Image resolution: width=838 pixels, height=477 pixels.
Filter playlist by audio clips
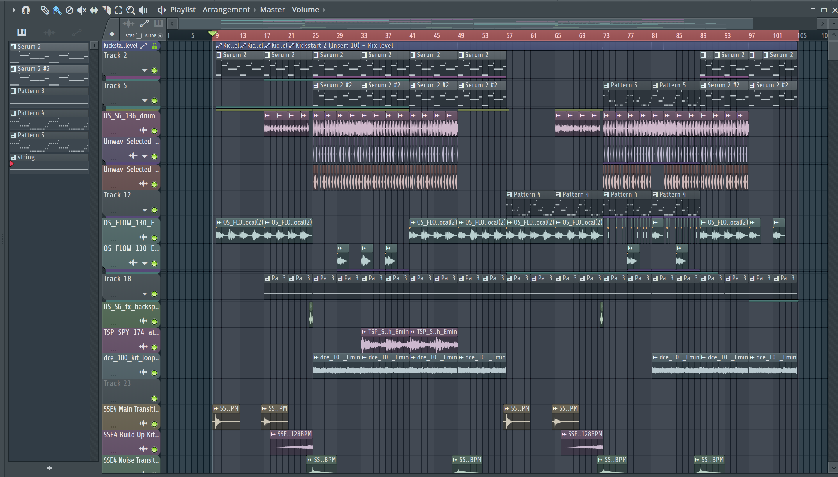pos(129,24)
